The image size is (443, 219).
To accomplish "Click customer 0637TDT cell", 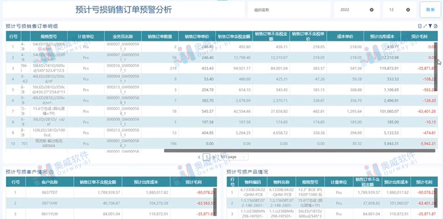I will (50, 193).
